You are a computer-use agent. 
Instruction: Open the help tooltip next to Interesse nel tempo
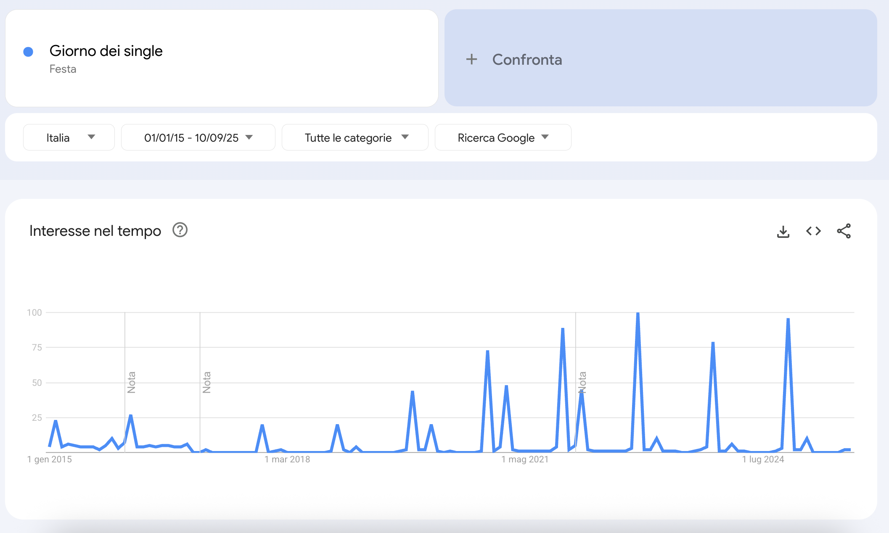(180, 230)
